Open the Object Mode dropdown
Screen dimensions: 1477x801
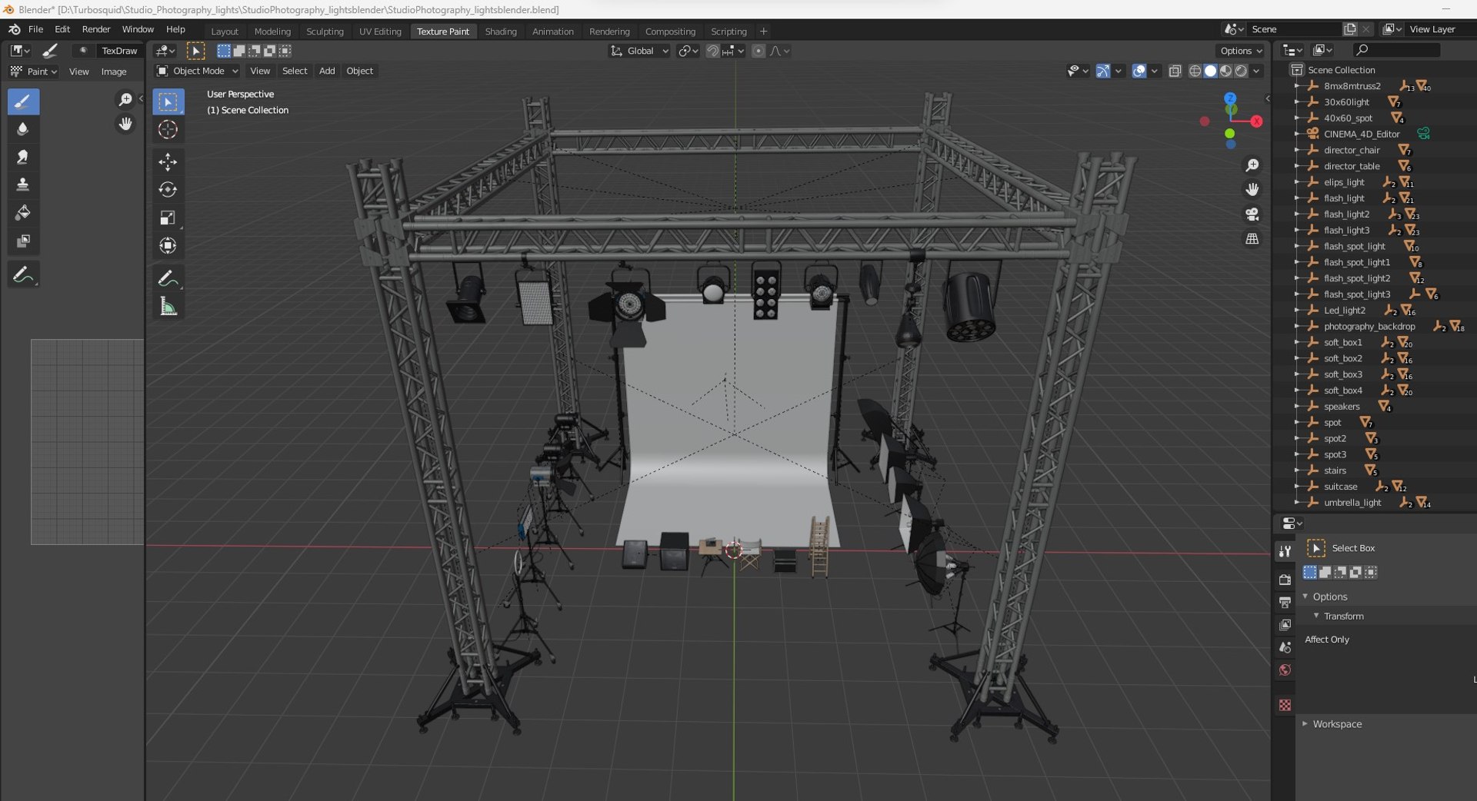click(x=198, y=71)
